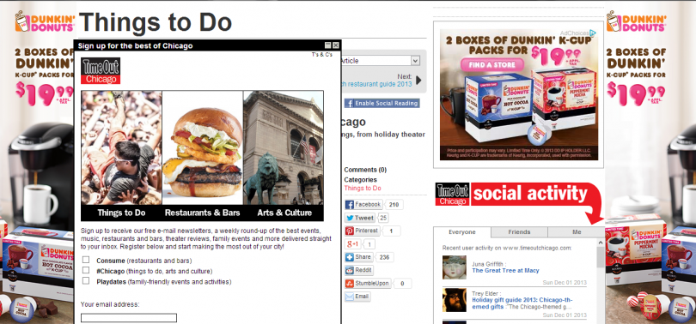Click the Comments (0) text
Screen dimensions: 696x324
click(365, 170)
